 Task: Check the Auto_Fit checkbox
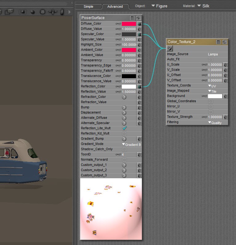(210, 60)
